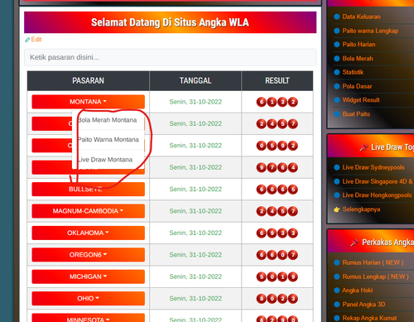Click the PASARAN column header
The width and height of the screenshot is (414, 322).
point(89,80)
